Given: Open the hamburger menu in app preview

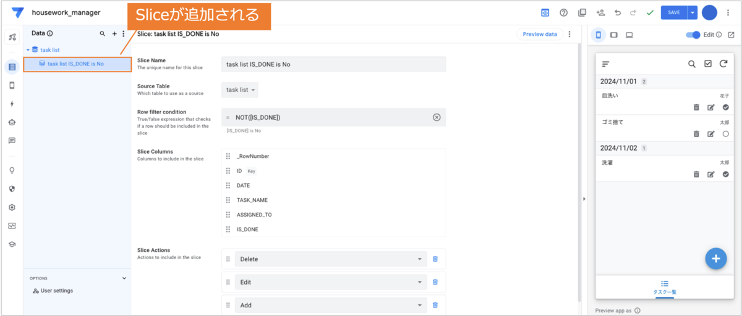Looking at the screenshot, I should click(606, 64).
